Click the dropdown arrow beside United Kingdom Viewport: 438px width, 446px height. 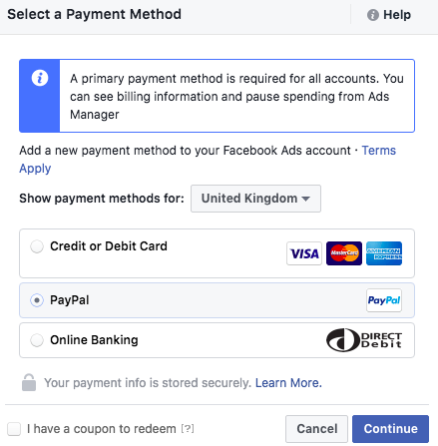(305, 199)
